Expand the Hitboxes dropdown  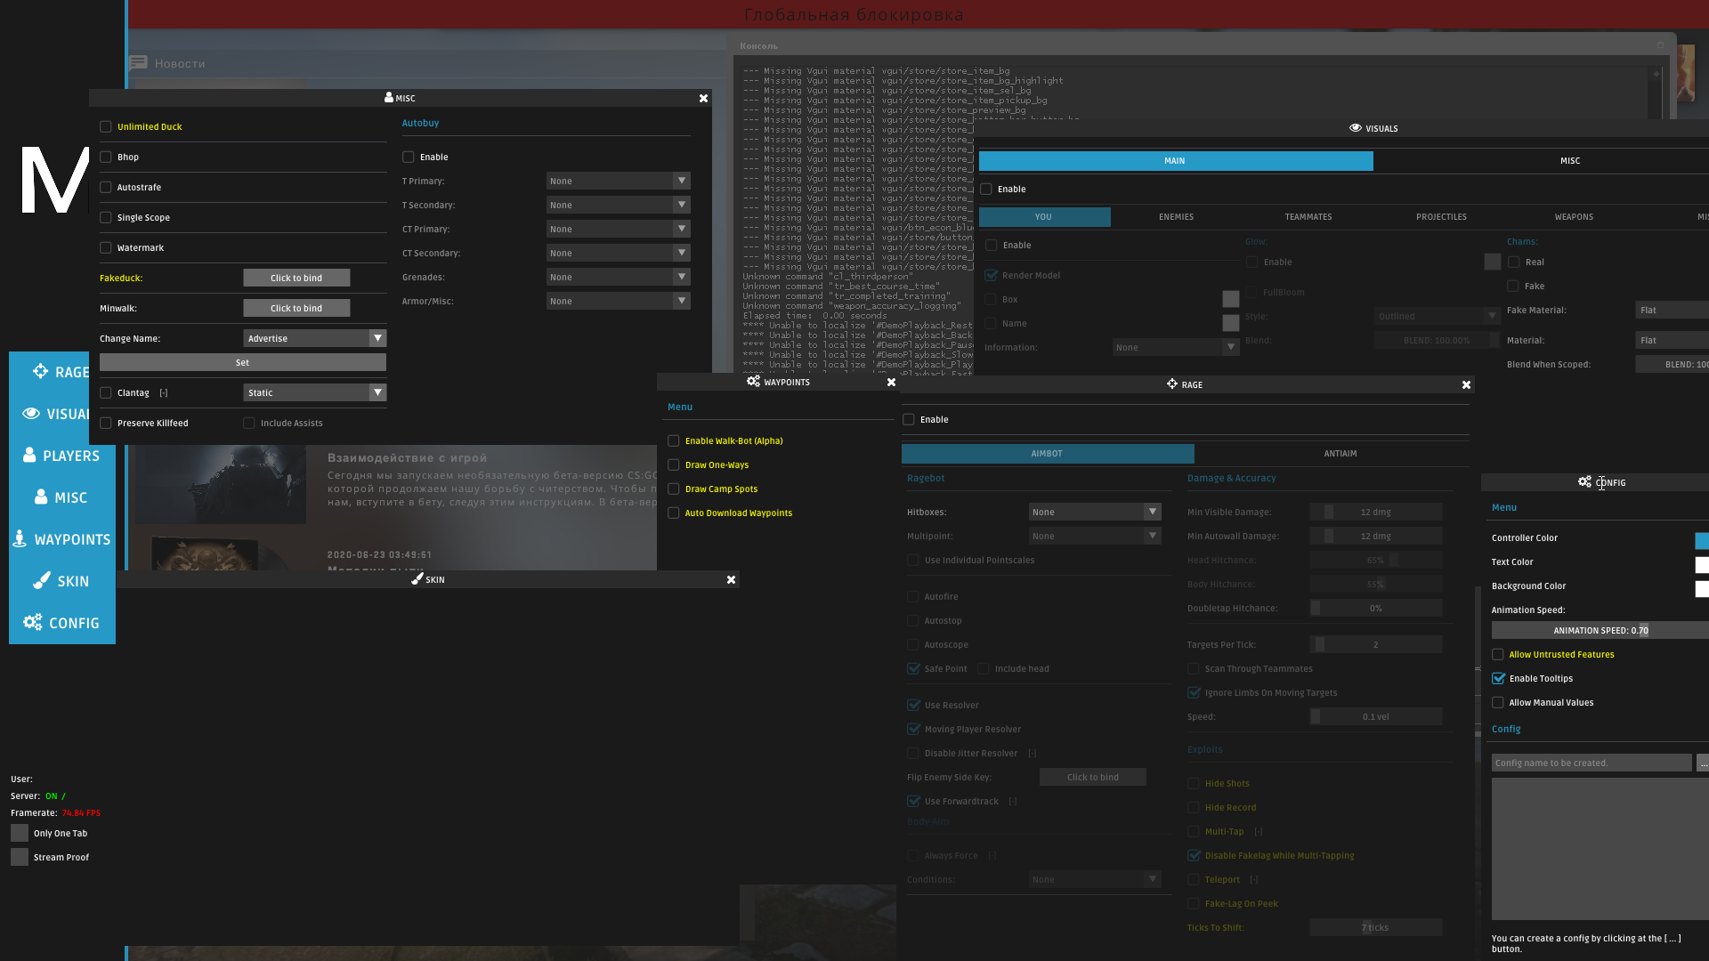coord(1095,513)
